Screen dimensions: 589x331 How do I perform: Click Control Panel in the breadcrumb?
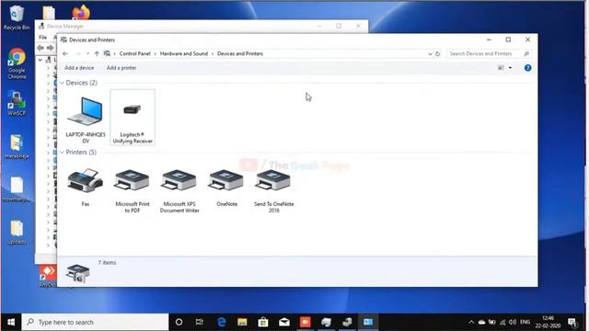point(135,53)
